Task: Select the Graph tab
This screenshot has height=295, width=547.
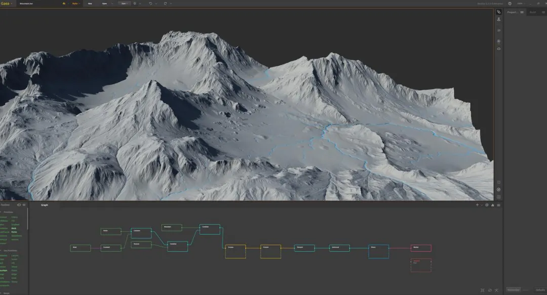Action: (x=44, y=205)
